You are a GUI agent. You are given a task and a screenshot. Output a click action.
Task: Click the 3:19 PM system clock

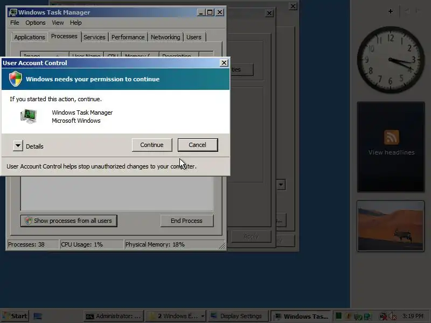pyautogui.click(x=413, y=316)
